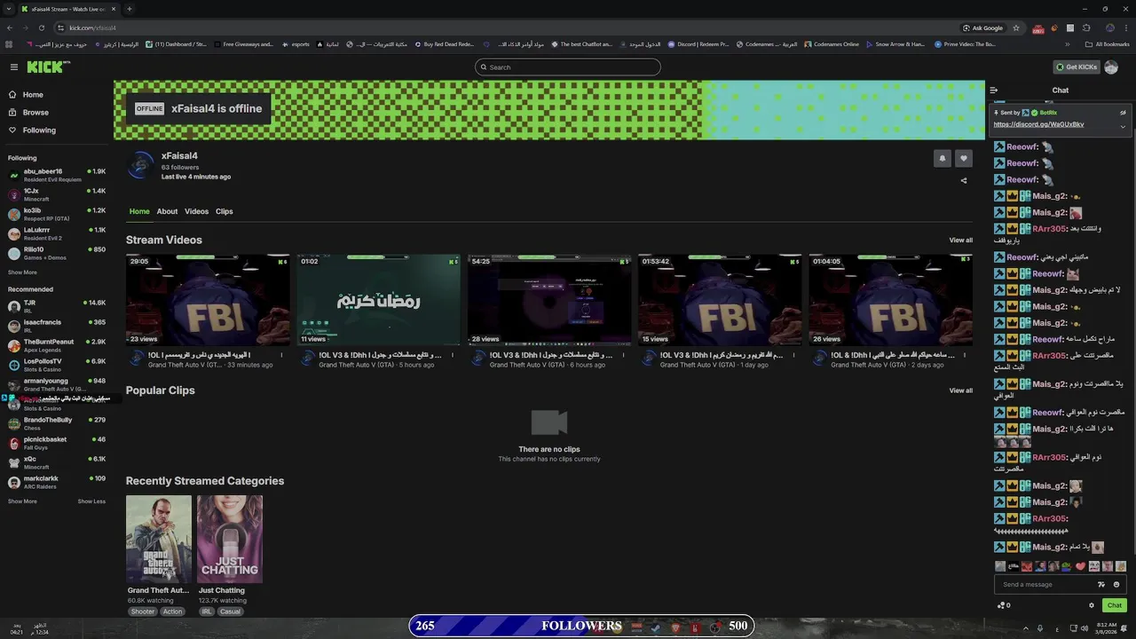This screenshot has width=1136, height=639.
Task: Open the browser Extensions puzzle icon
Action: coord(1086,28)
